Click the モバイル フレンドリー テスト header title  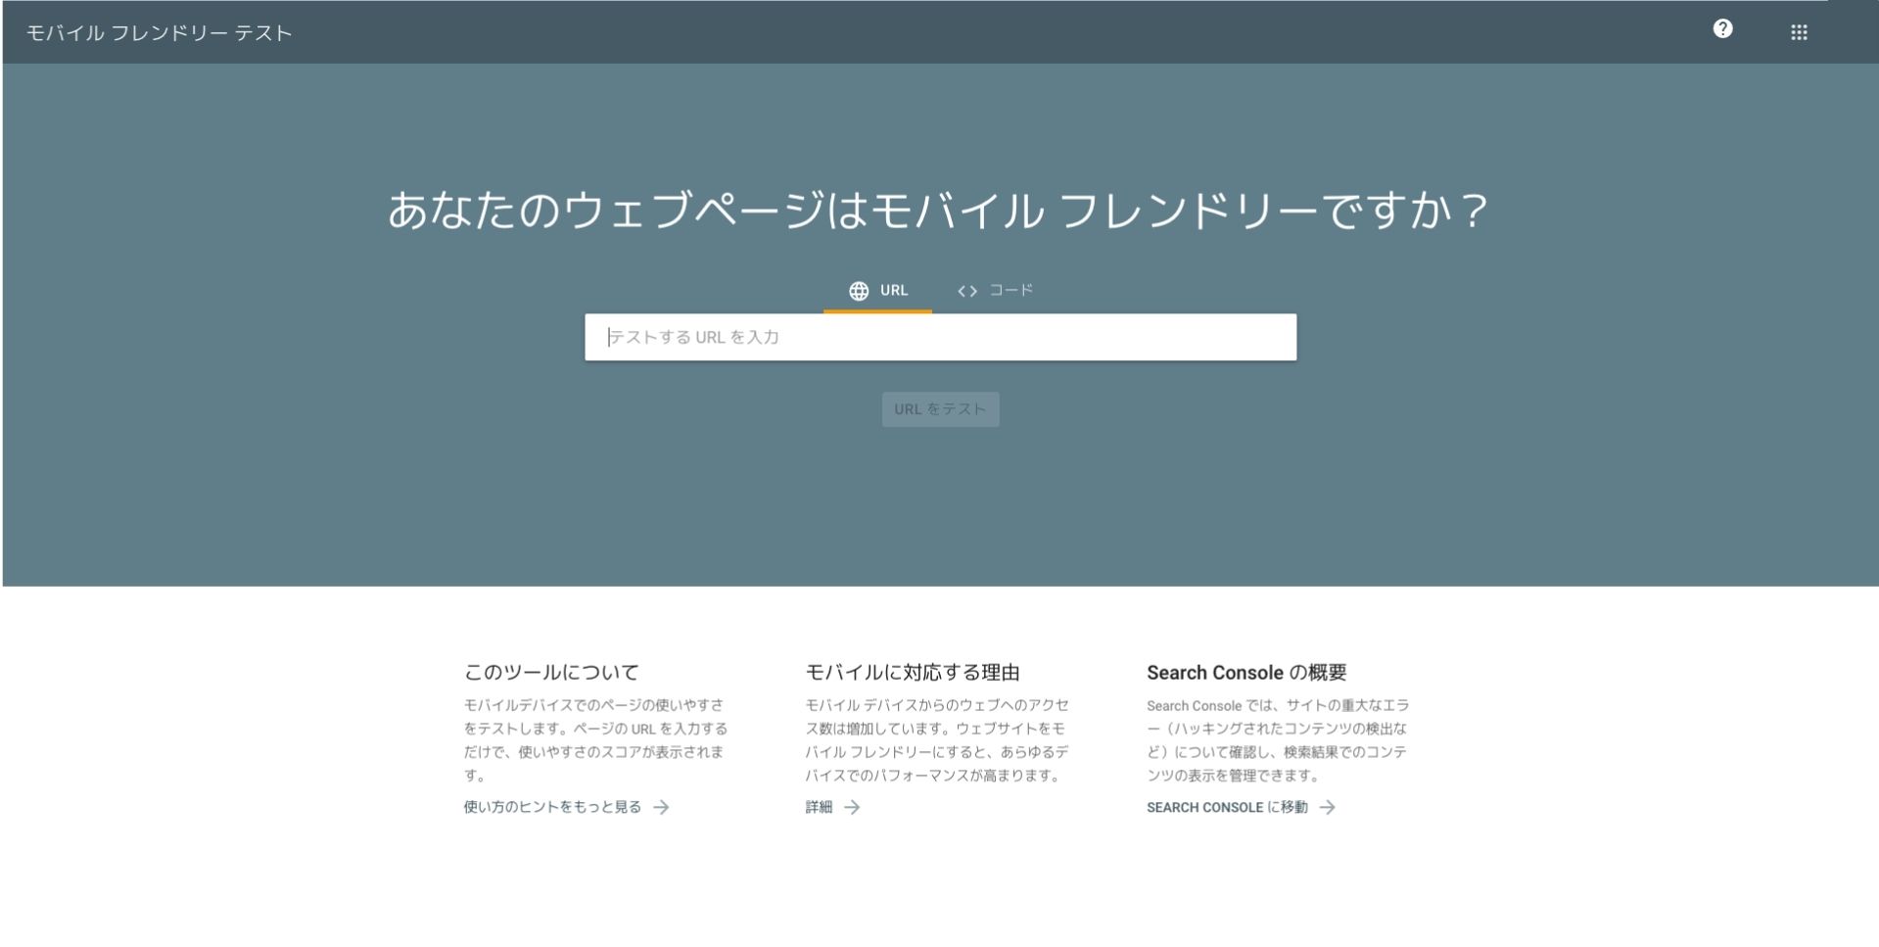[160, 33]
